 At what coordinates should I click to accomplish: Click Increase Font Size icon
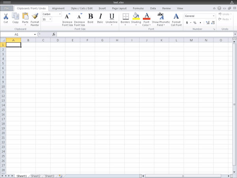click(68, 16)
